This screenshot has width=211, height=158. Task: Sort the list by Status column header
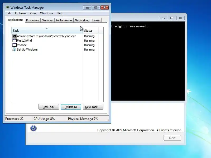[91, 31]
